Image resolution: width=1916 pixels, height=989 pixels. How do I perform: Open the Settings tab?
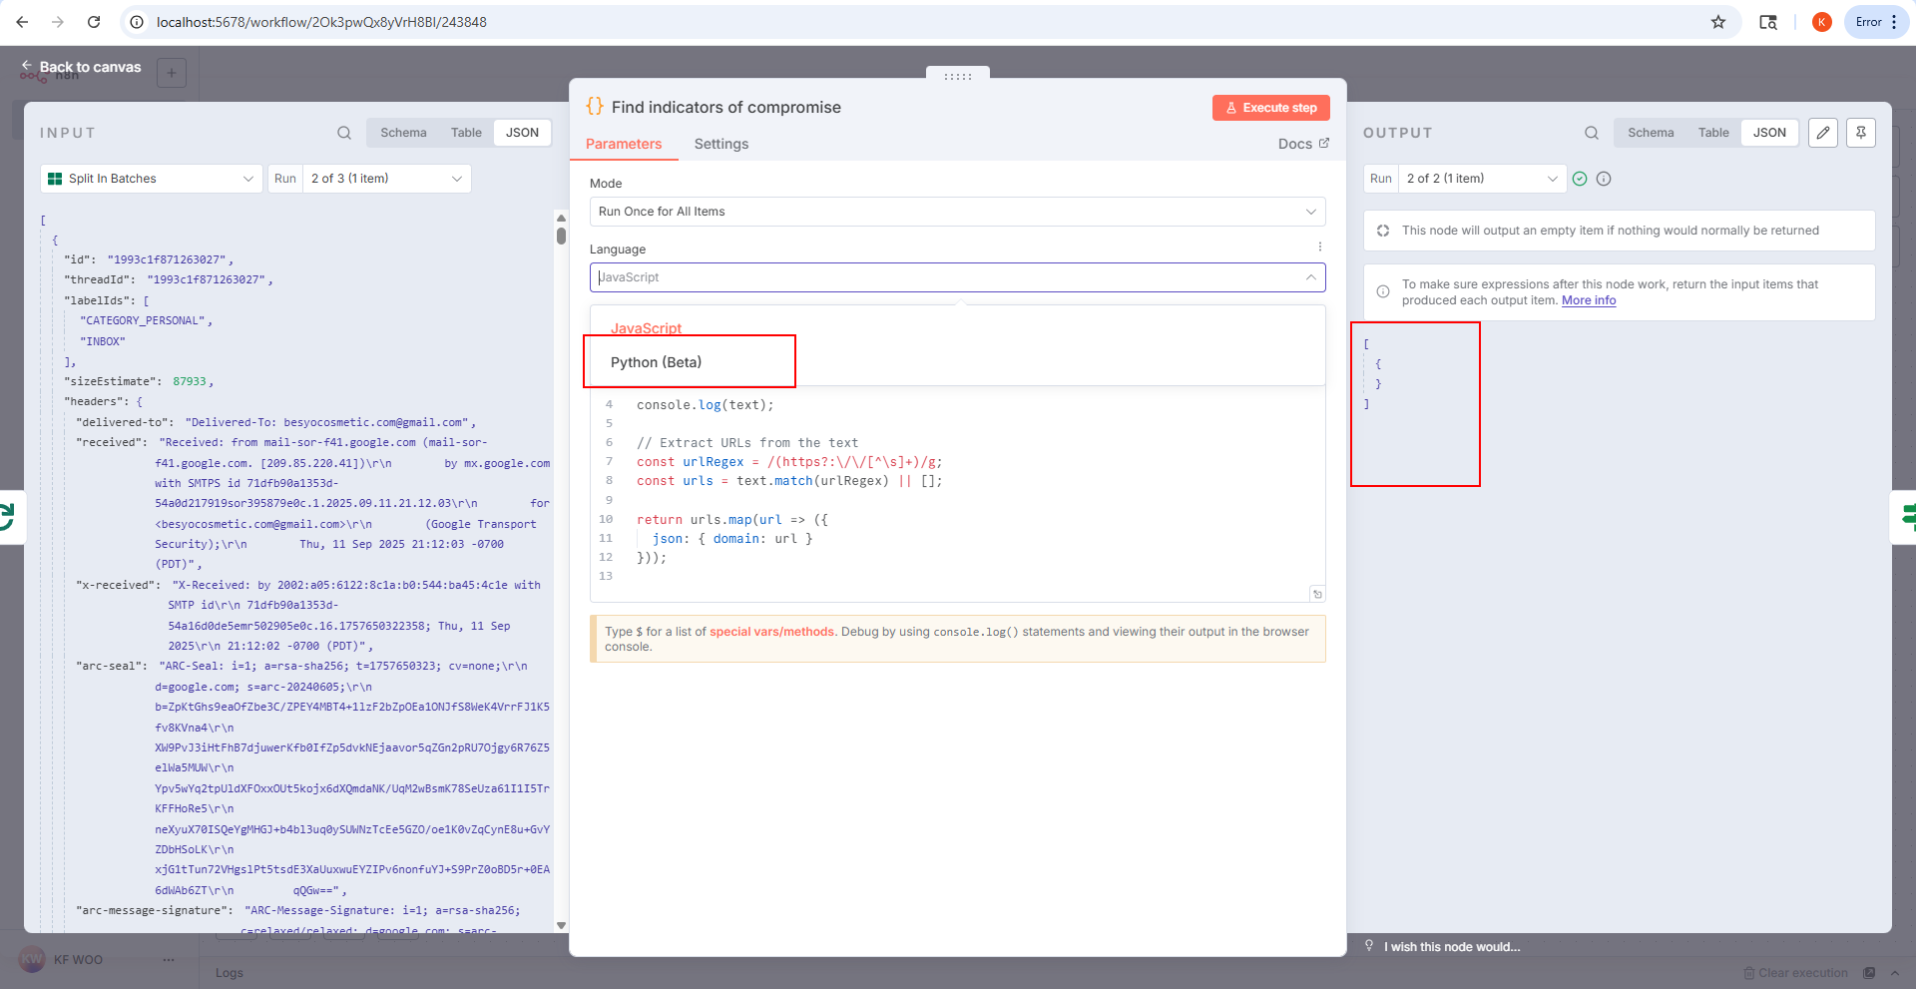pos(720,144)
